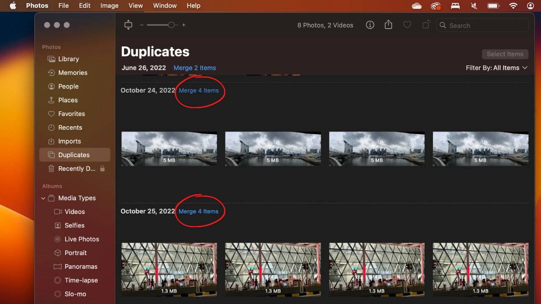Click the Select Items button
The image size is (541, 304).
(x=505, y=54)
